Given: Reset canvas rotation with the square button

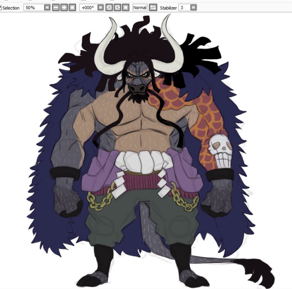Looking at the screenshot, I should point(126,8).
